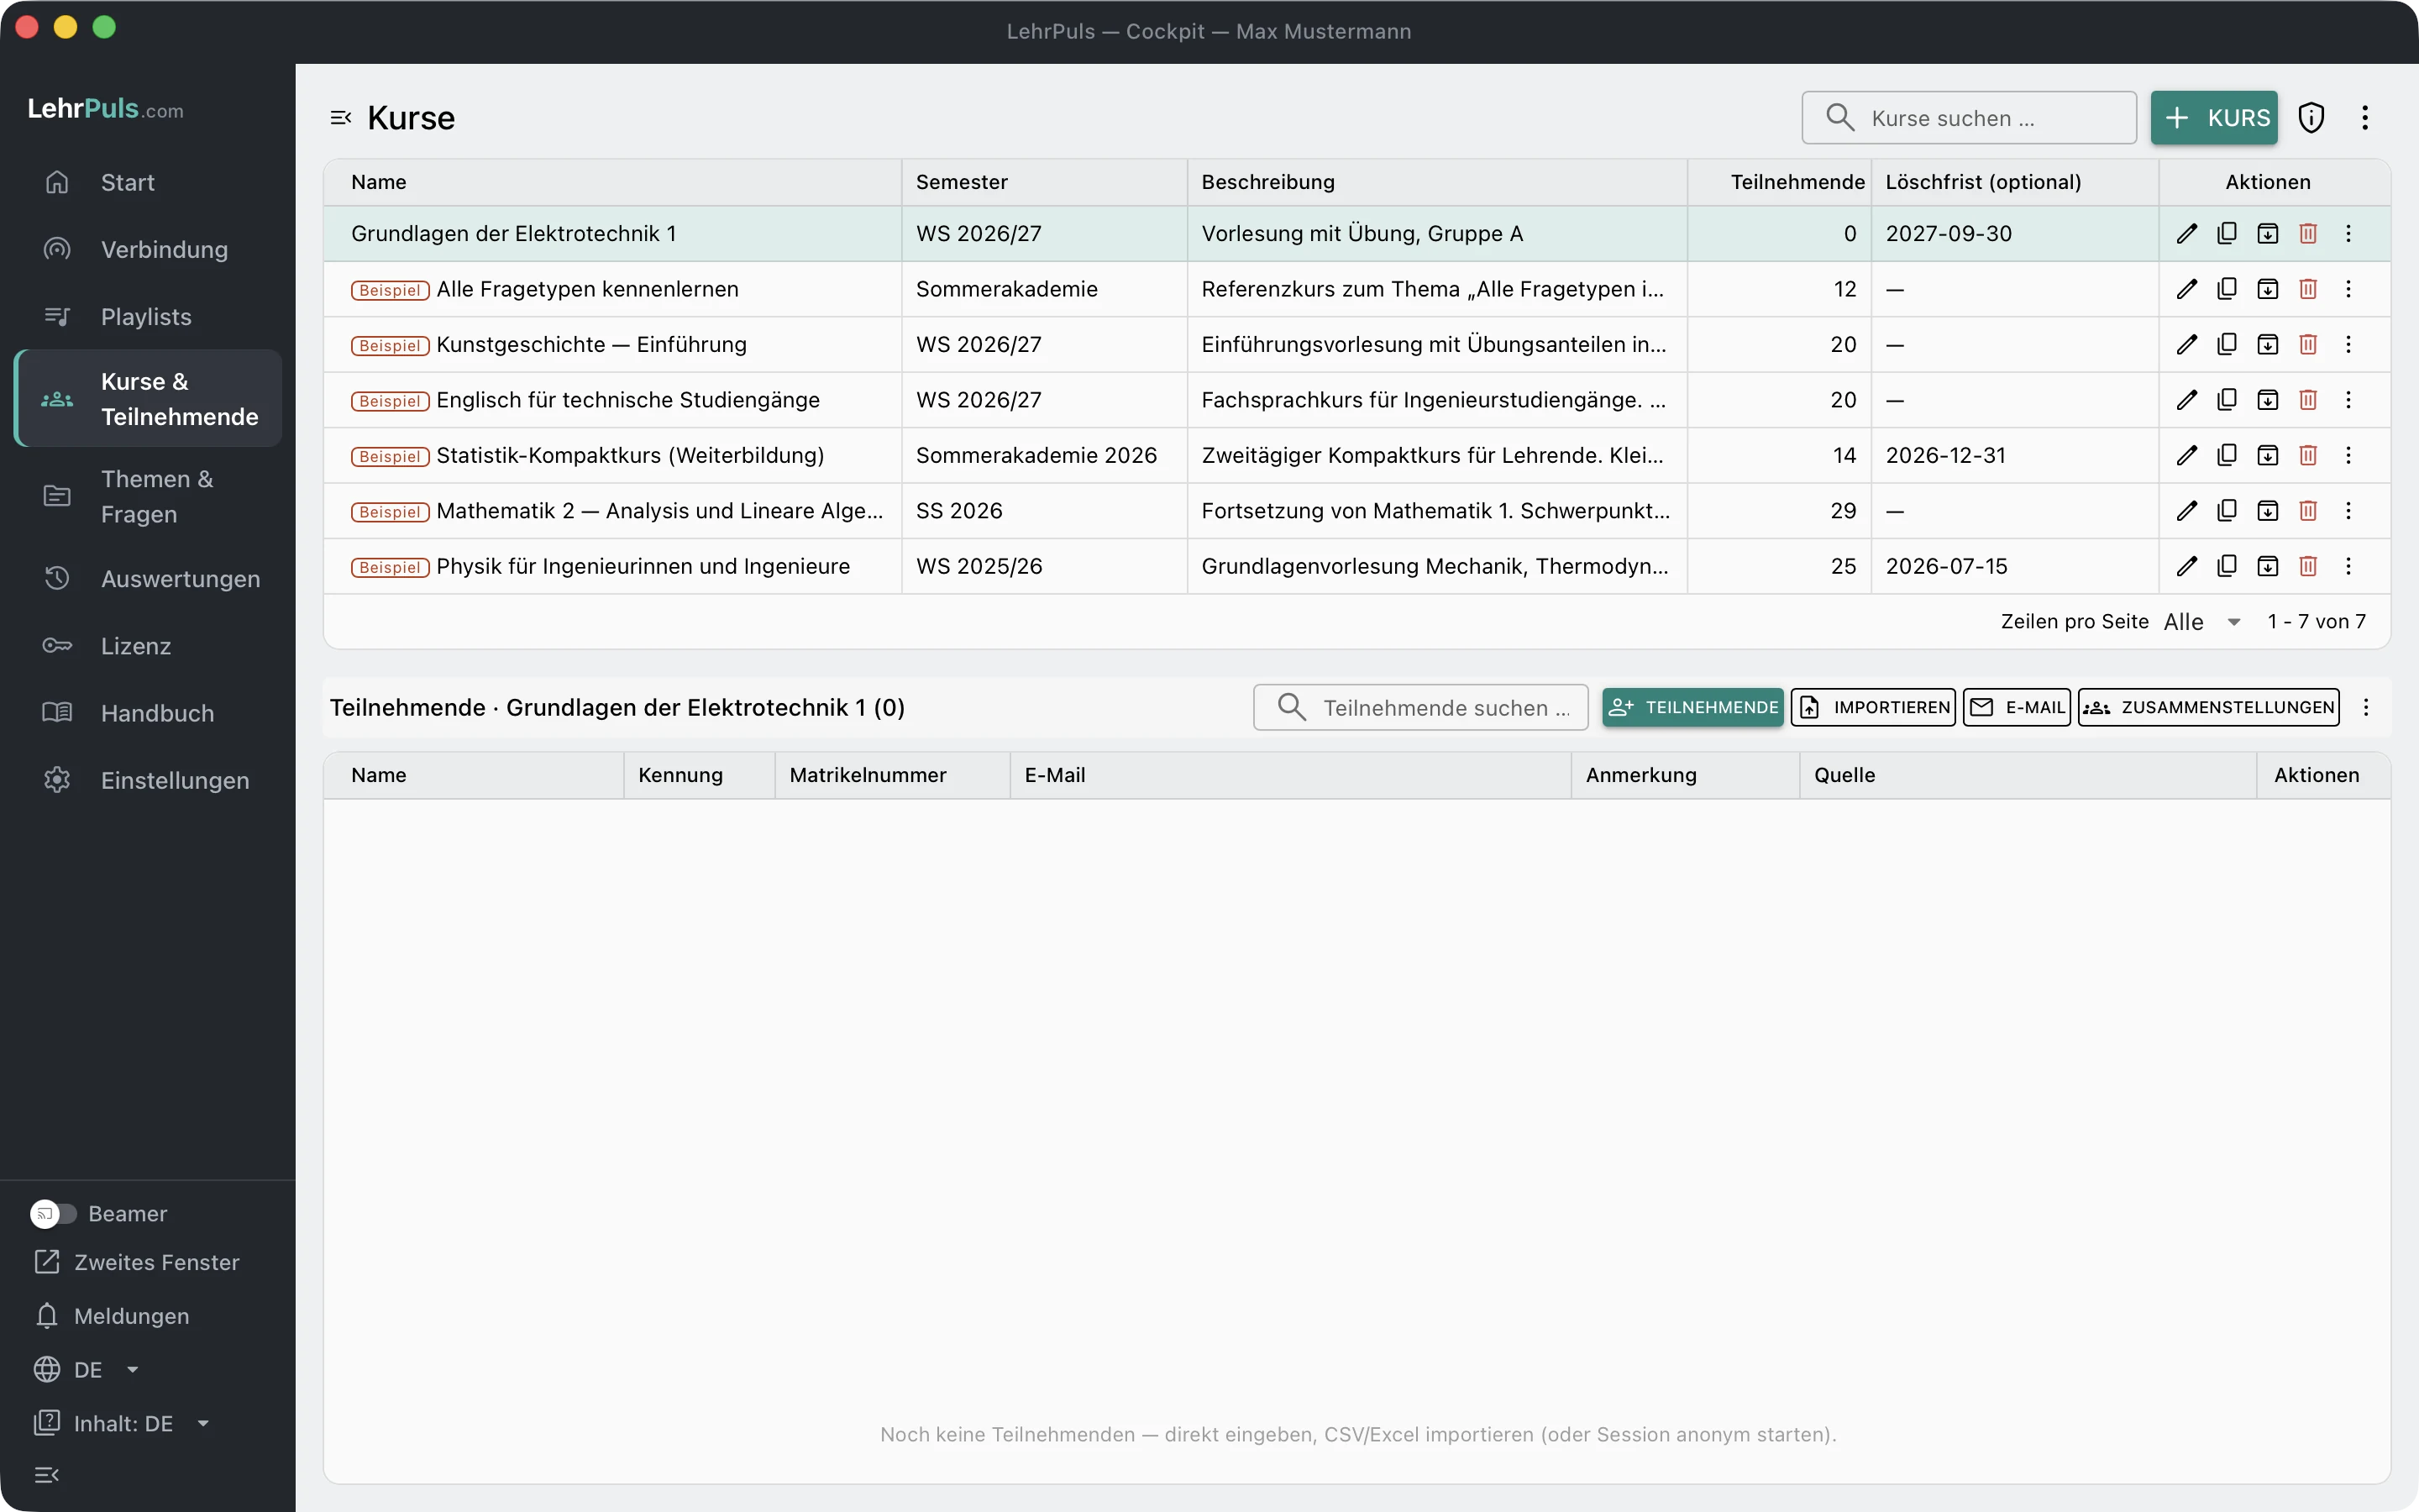Focus the Teilnehmende suchen search field

[x=1420, y=708]
